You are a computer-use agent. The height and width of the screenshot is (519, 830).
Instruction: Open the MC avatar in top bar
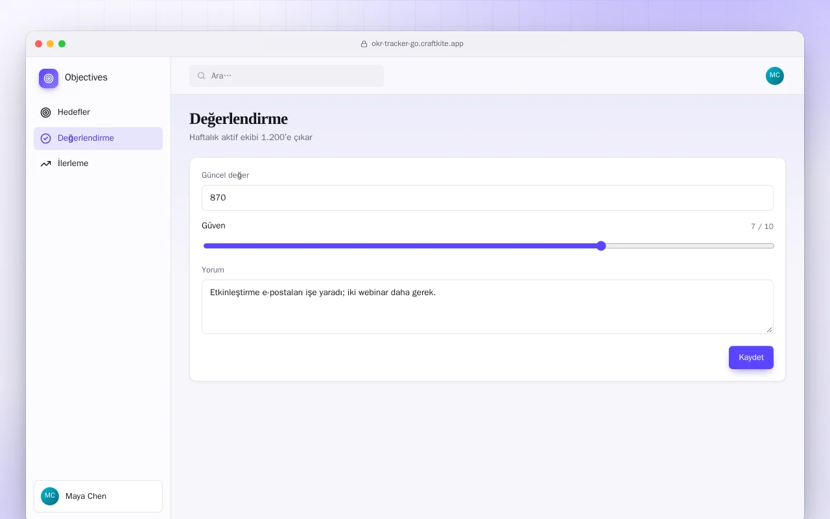point(775,76)
